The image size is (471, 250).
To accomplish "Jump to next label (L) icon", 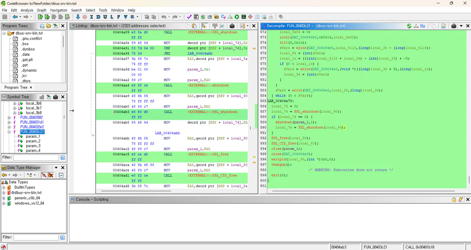I will click(112, 17).
